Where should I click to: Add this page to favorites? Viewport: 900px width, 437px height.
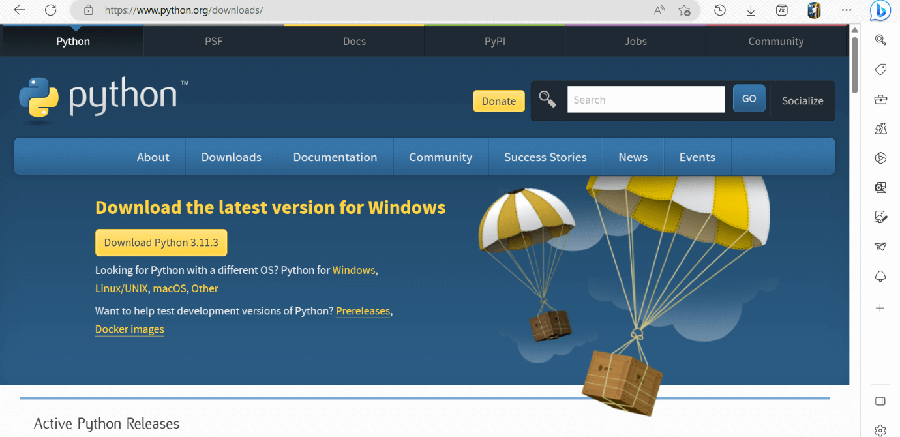[684, 10]
